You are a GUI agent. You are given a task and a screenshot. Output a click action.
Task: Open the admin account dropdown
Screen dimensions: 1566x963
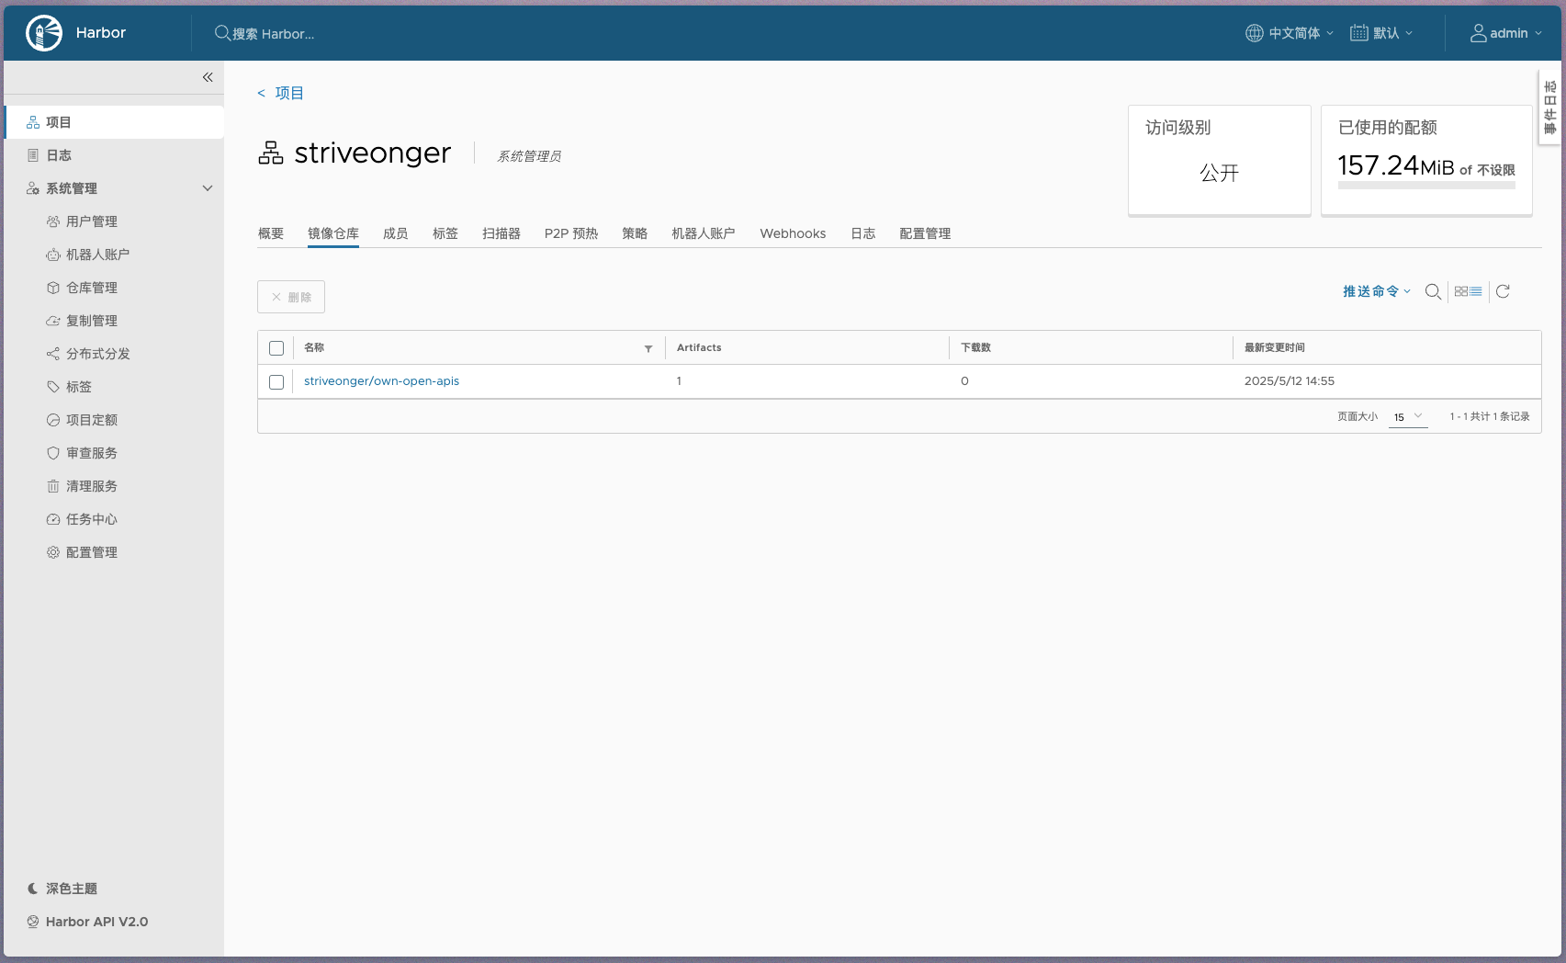pyautogui.click(x=1506, y=33)
